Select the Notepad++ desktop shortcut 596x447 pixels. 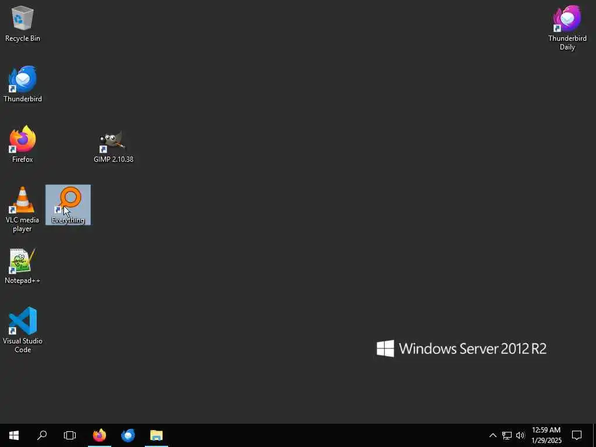[23, 265]
